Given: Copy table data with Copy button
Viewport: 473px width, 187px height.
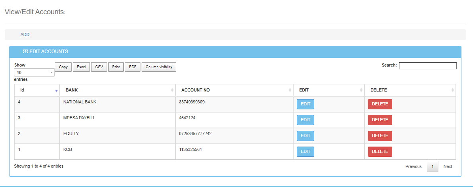Looking at the screenshot, I should click(x=63, y=67).
